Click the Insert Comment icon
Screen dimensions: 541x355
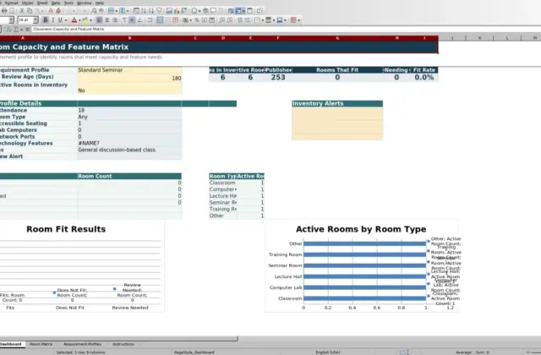click(213, 11)
